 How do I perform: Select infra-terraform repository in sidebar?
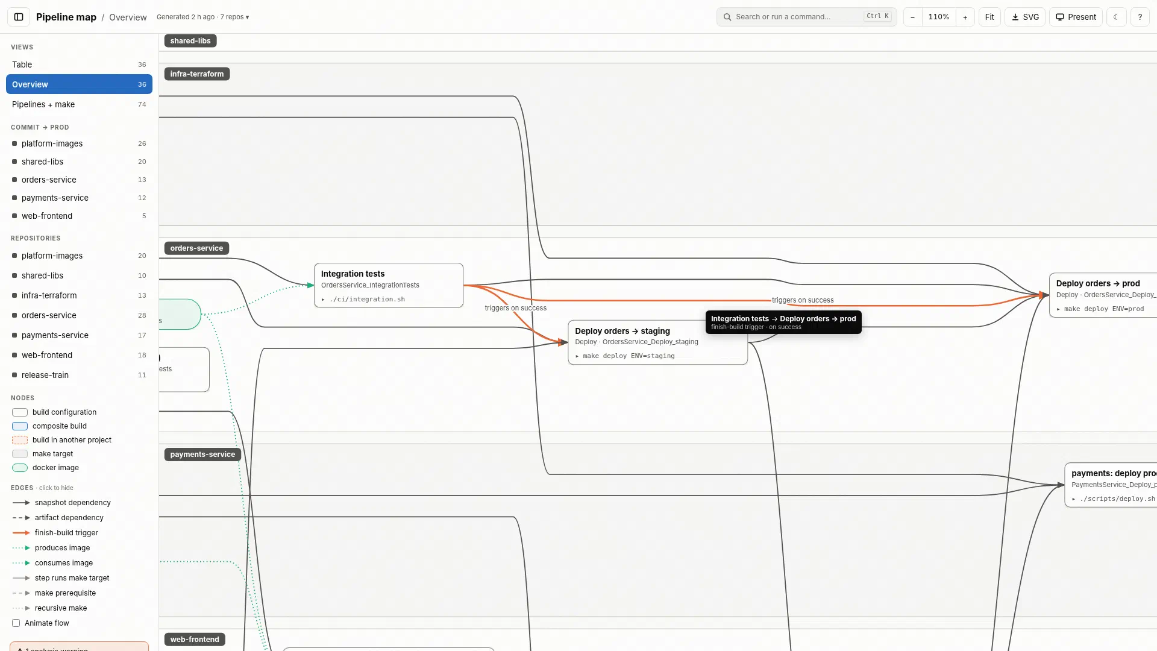tap(79, 295)
